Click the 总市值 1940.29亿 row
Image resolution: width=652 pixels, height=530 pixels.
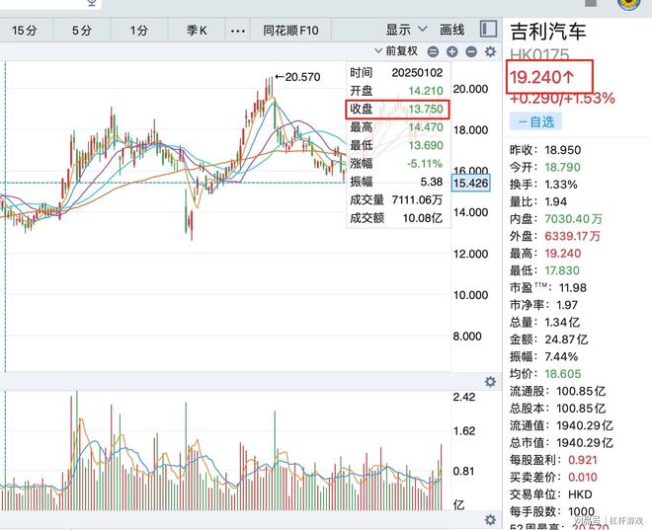point(561,443)
